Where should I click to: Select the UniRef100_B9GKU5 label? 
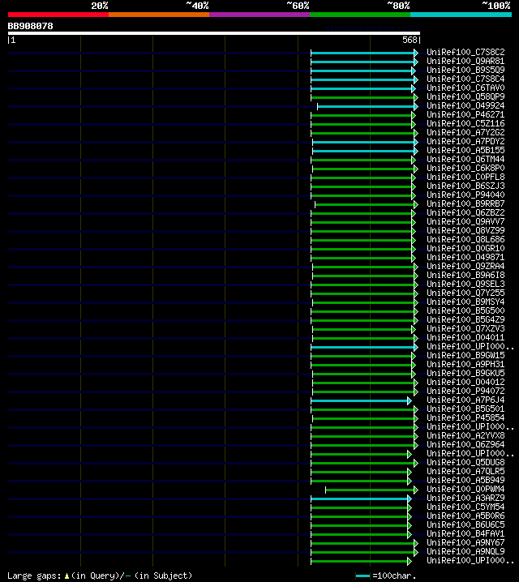coord(465,373)
